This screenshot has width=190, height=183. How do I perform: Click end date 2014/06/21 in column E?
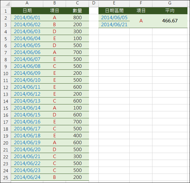pyautogui.click(x=114, y=25)
